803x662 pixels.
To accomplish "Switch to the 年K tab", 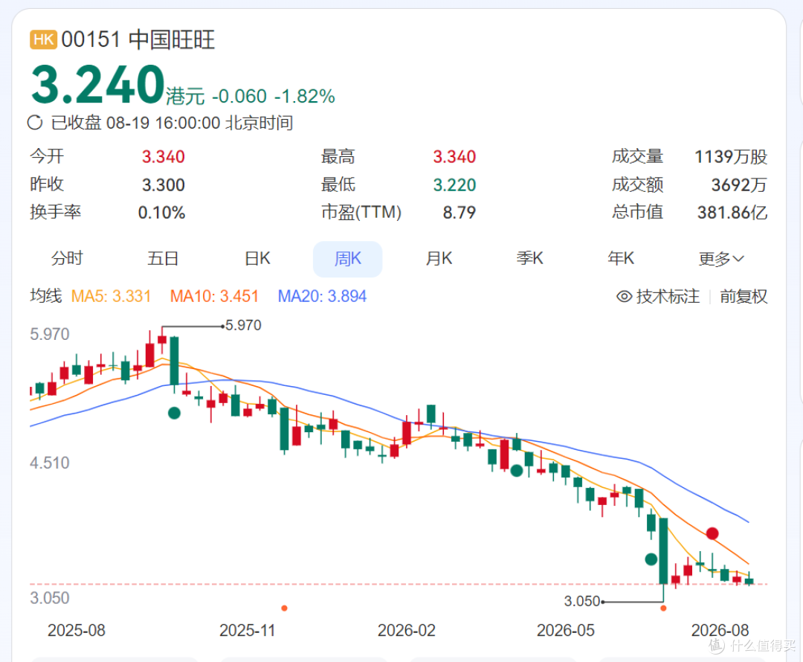I will click(621, 258).
